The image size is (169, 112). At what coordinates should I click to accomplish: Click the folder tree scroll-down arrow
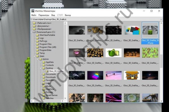65,98
